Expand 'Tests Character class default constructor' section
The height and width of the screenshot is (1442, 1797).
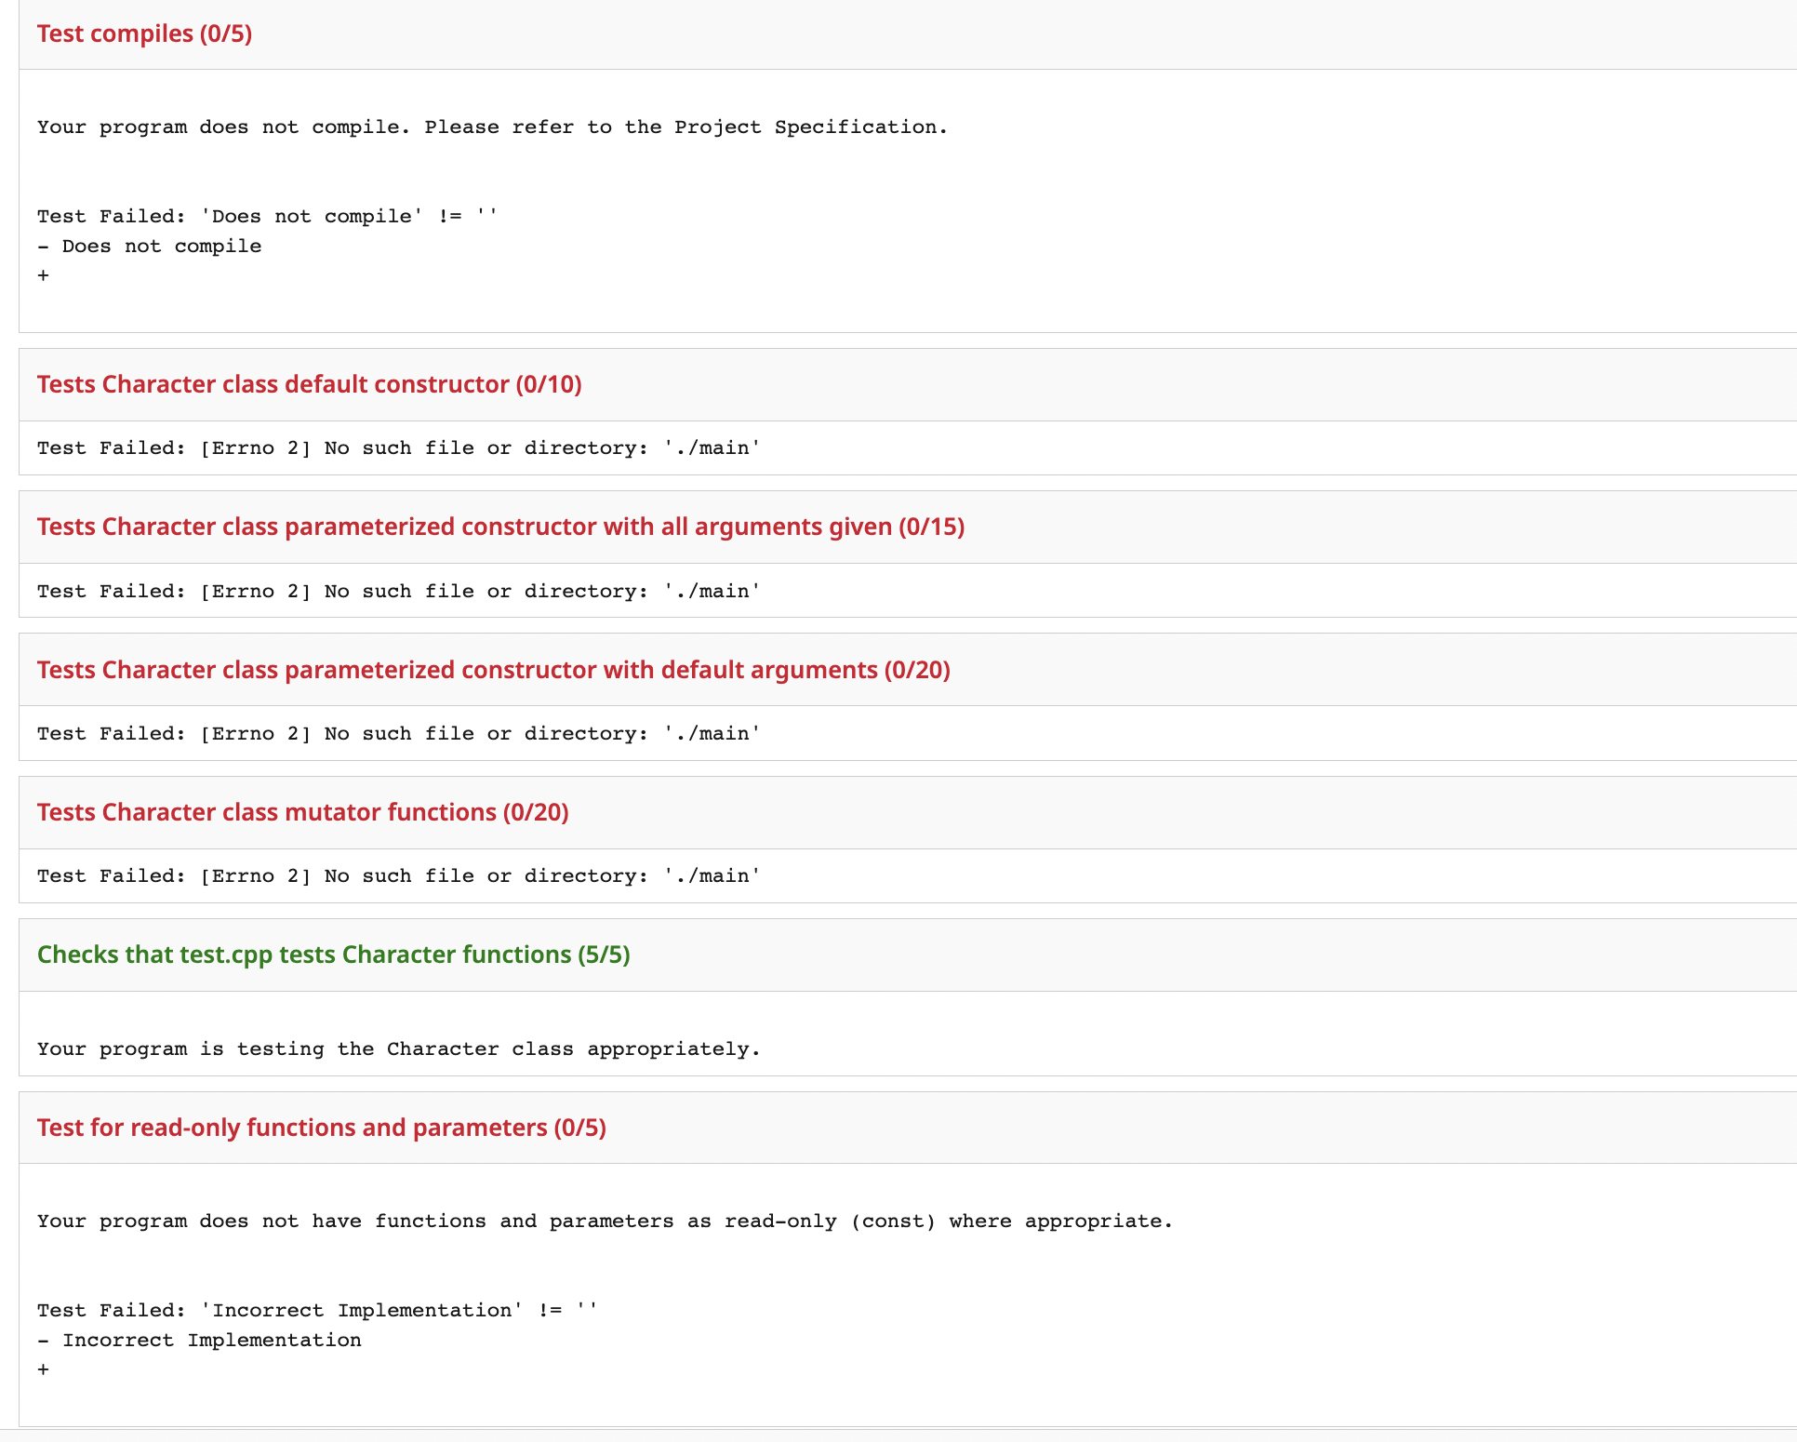[309, 384]
